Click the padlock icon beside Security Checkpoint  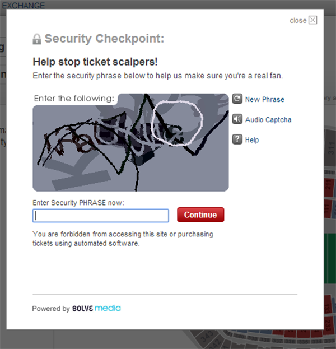tap(37, 39)
